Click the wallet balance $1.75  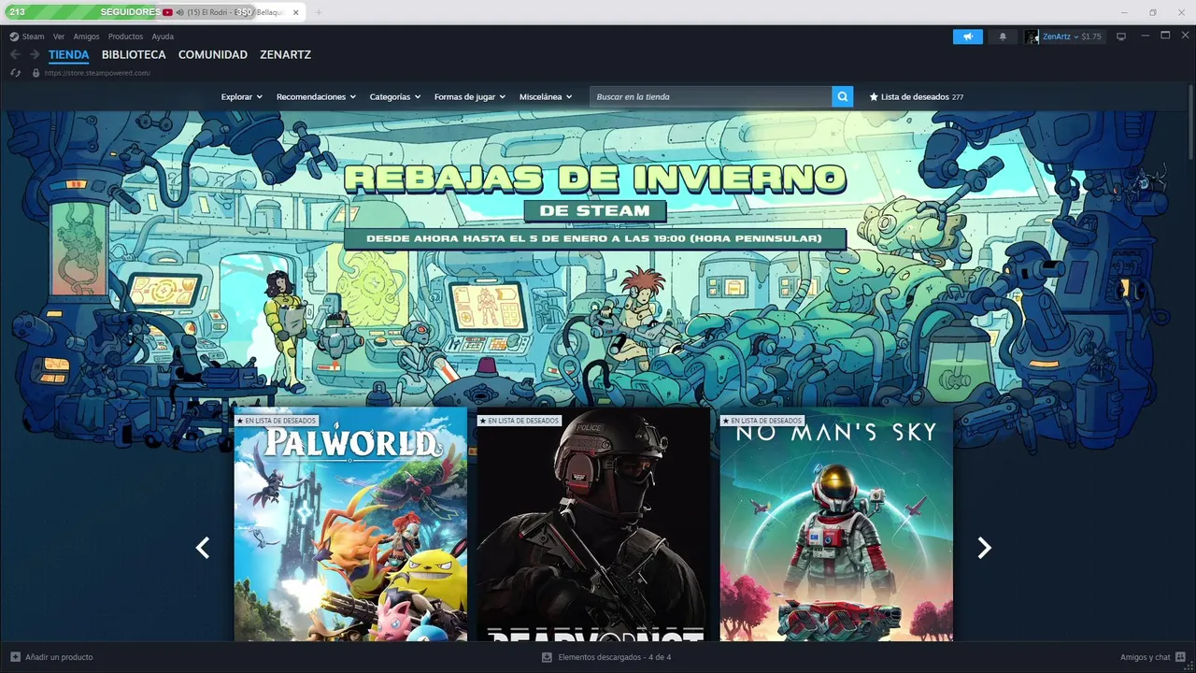pos(1091,36)
